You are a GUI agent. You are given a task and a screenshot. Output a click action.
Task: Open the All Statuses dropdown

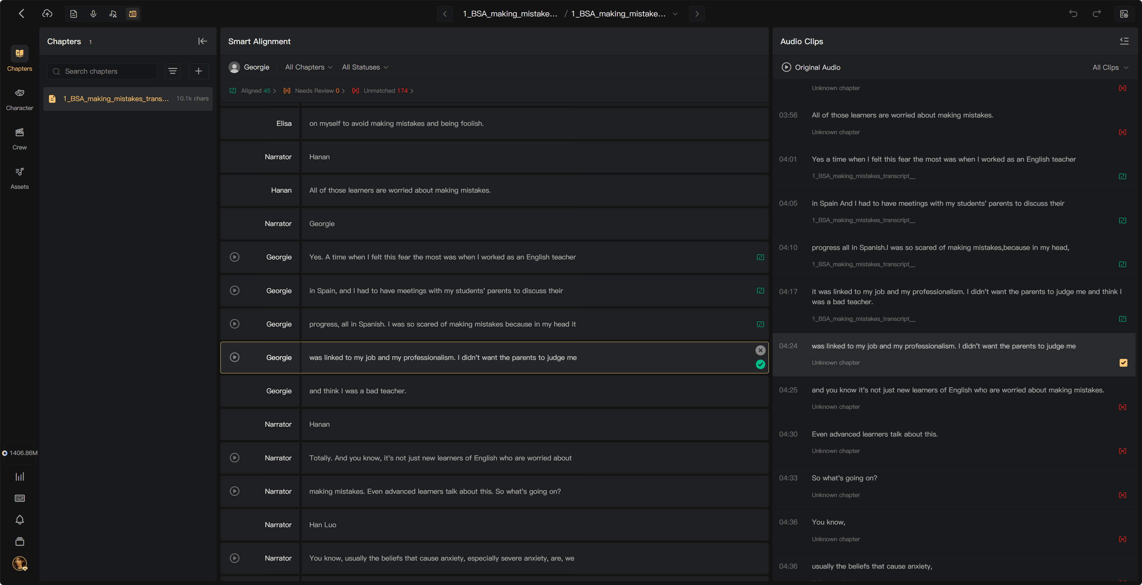pos(365,67)
